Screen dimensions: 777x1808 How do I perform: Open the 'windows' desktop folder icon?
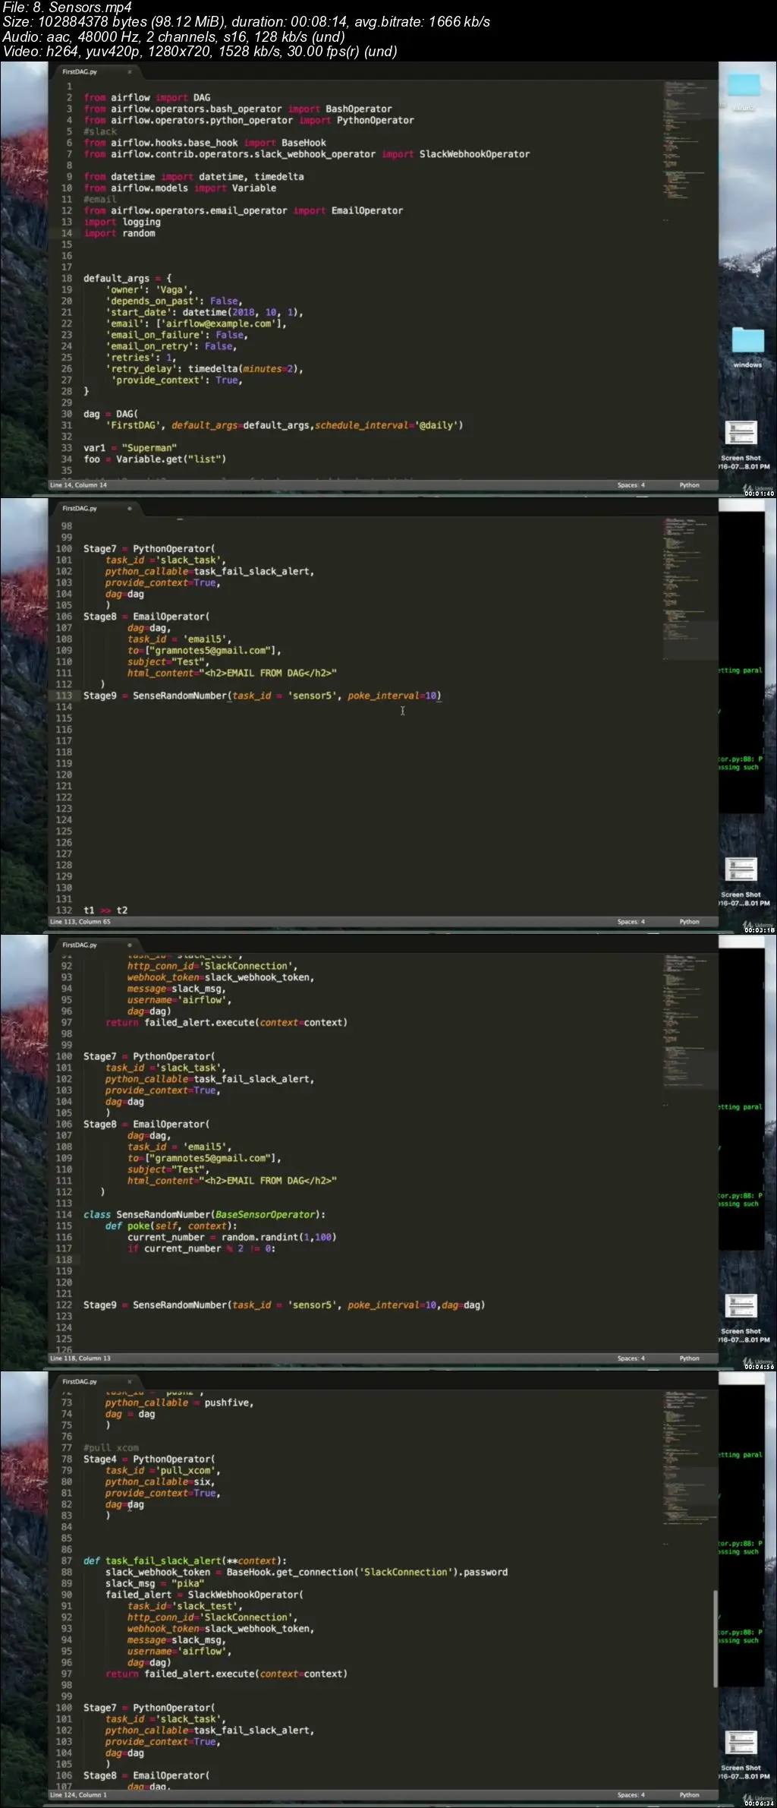tap(747, 340)
